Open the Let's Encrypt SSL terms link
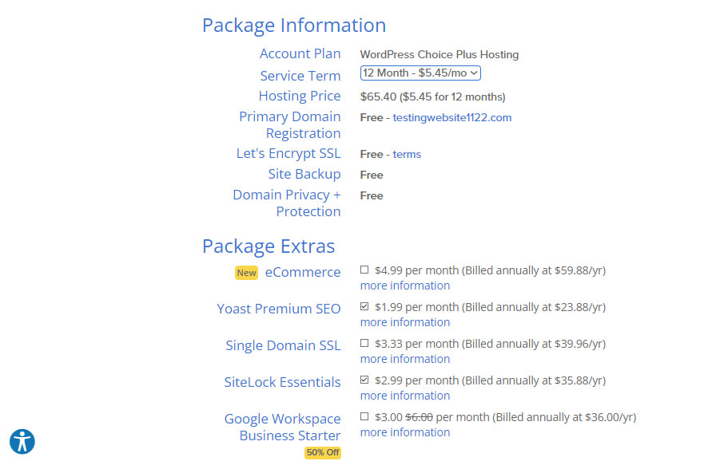This screenshot has width=720, height=465. [x=407, y=155]
